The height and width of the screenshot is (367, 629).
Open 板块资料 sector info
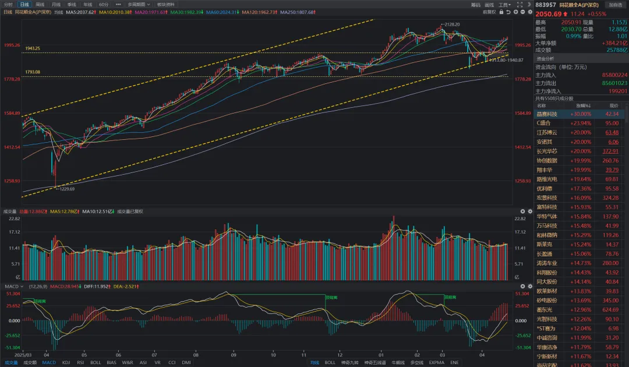pyautogui.click(x=166, y=4)
